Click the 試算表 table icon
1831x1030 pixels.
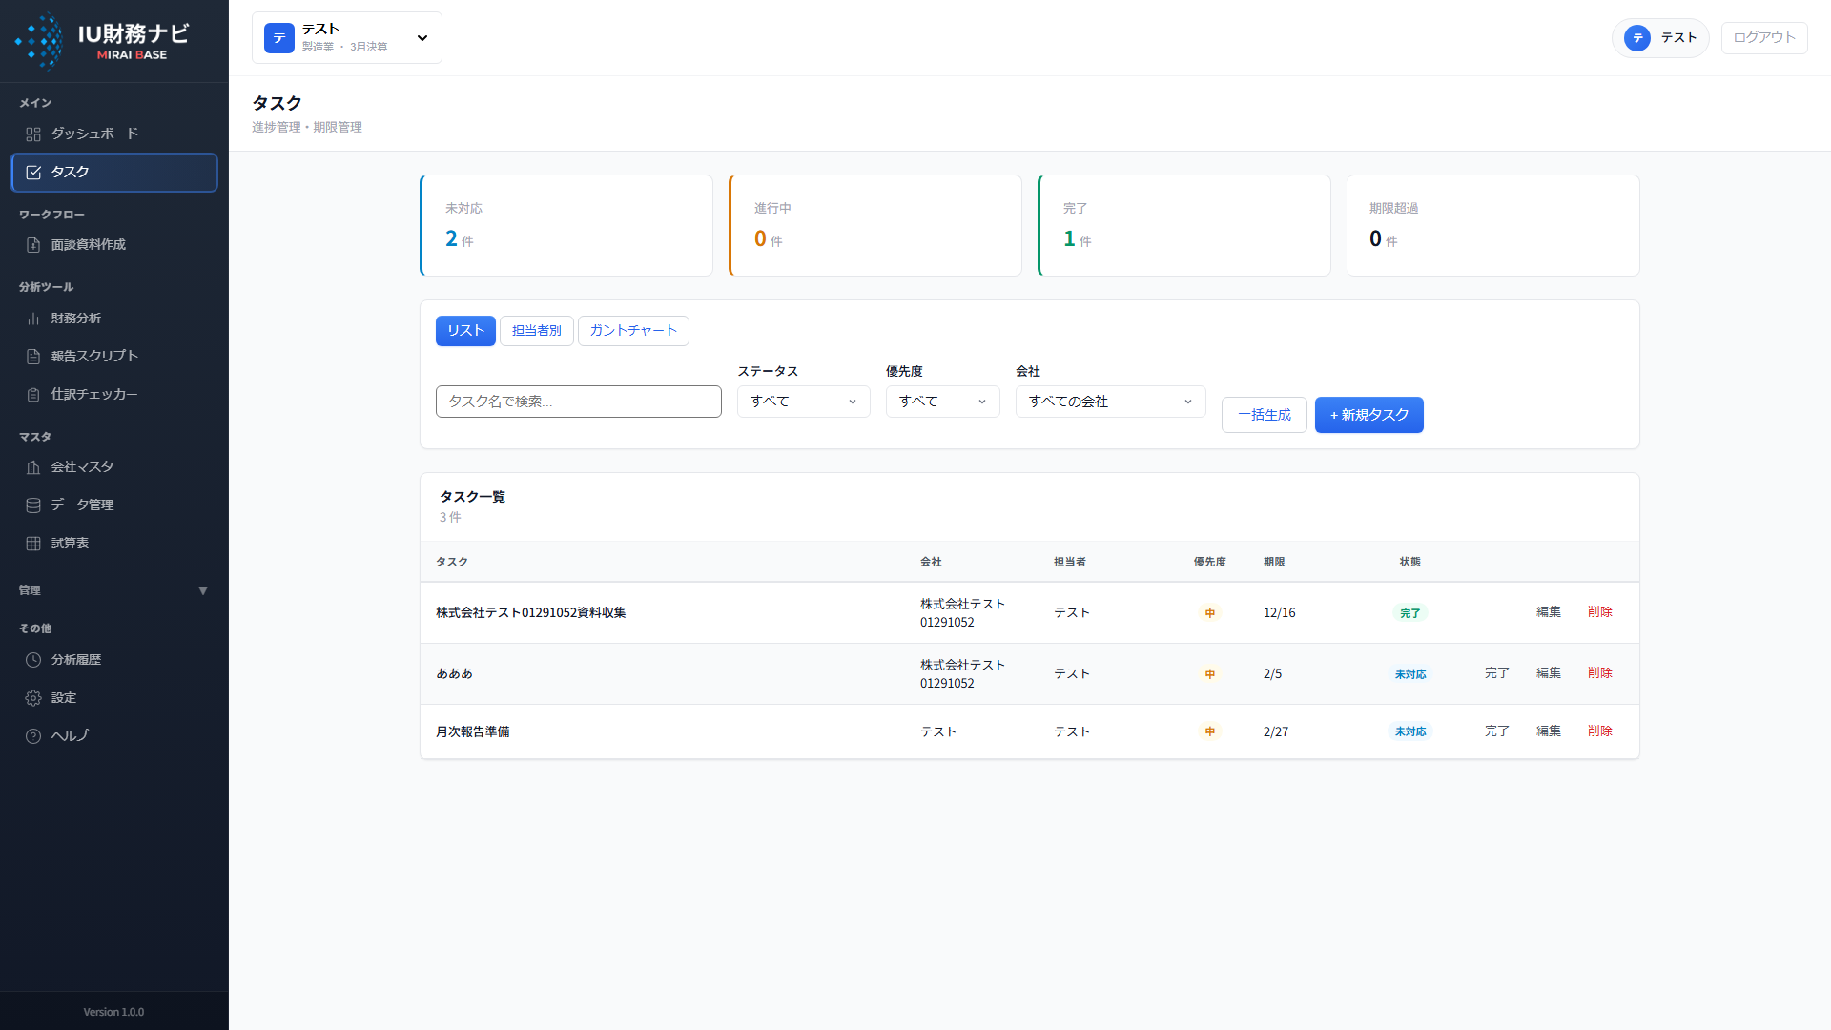33,544
